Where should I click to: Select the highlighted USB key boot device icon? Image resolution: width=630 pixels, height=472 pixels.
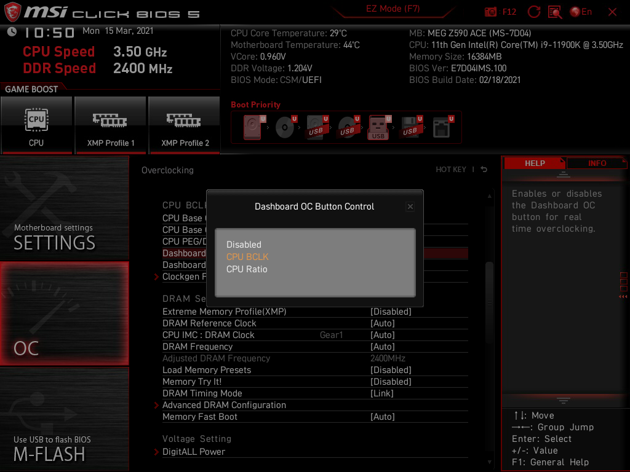click(378, 128)
